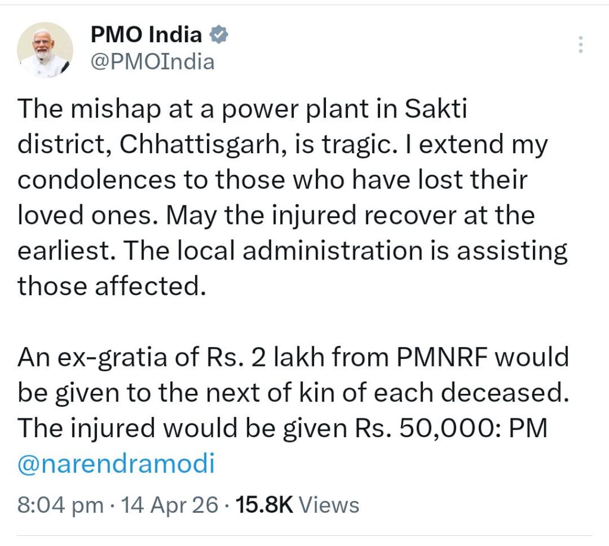This screenshot has height=546, width=609.
Task: Follow the @narendramodi mention link
Action: pyautogui.click(x=115, y=464)
